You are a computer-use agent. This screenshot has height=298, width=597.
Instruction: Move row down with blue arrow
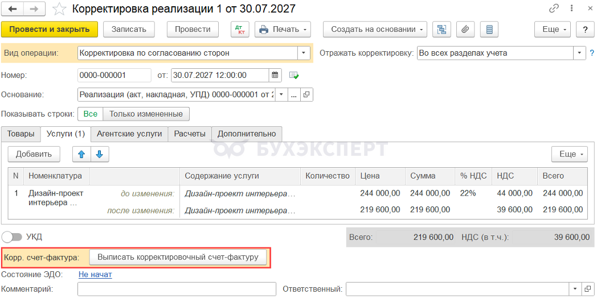pyautogui.click(x=100, y=154)
